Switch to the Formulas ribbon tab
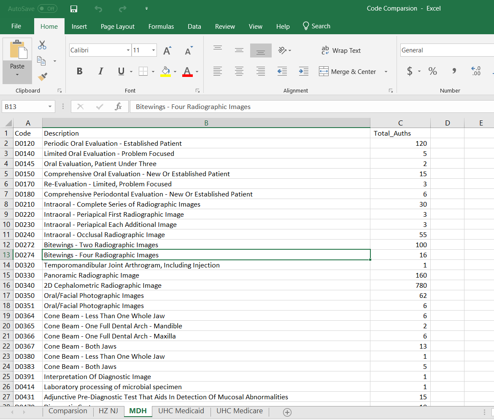This screenshot has width=494, height=420. point(161,26)
